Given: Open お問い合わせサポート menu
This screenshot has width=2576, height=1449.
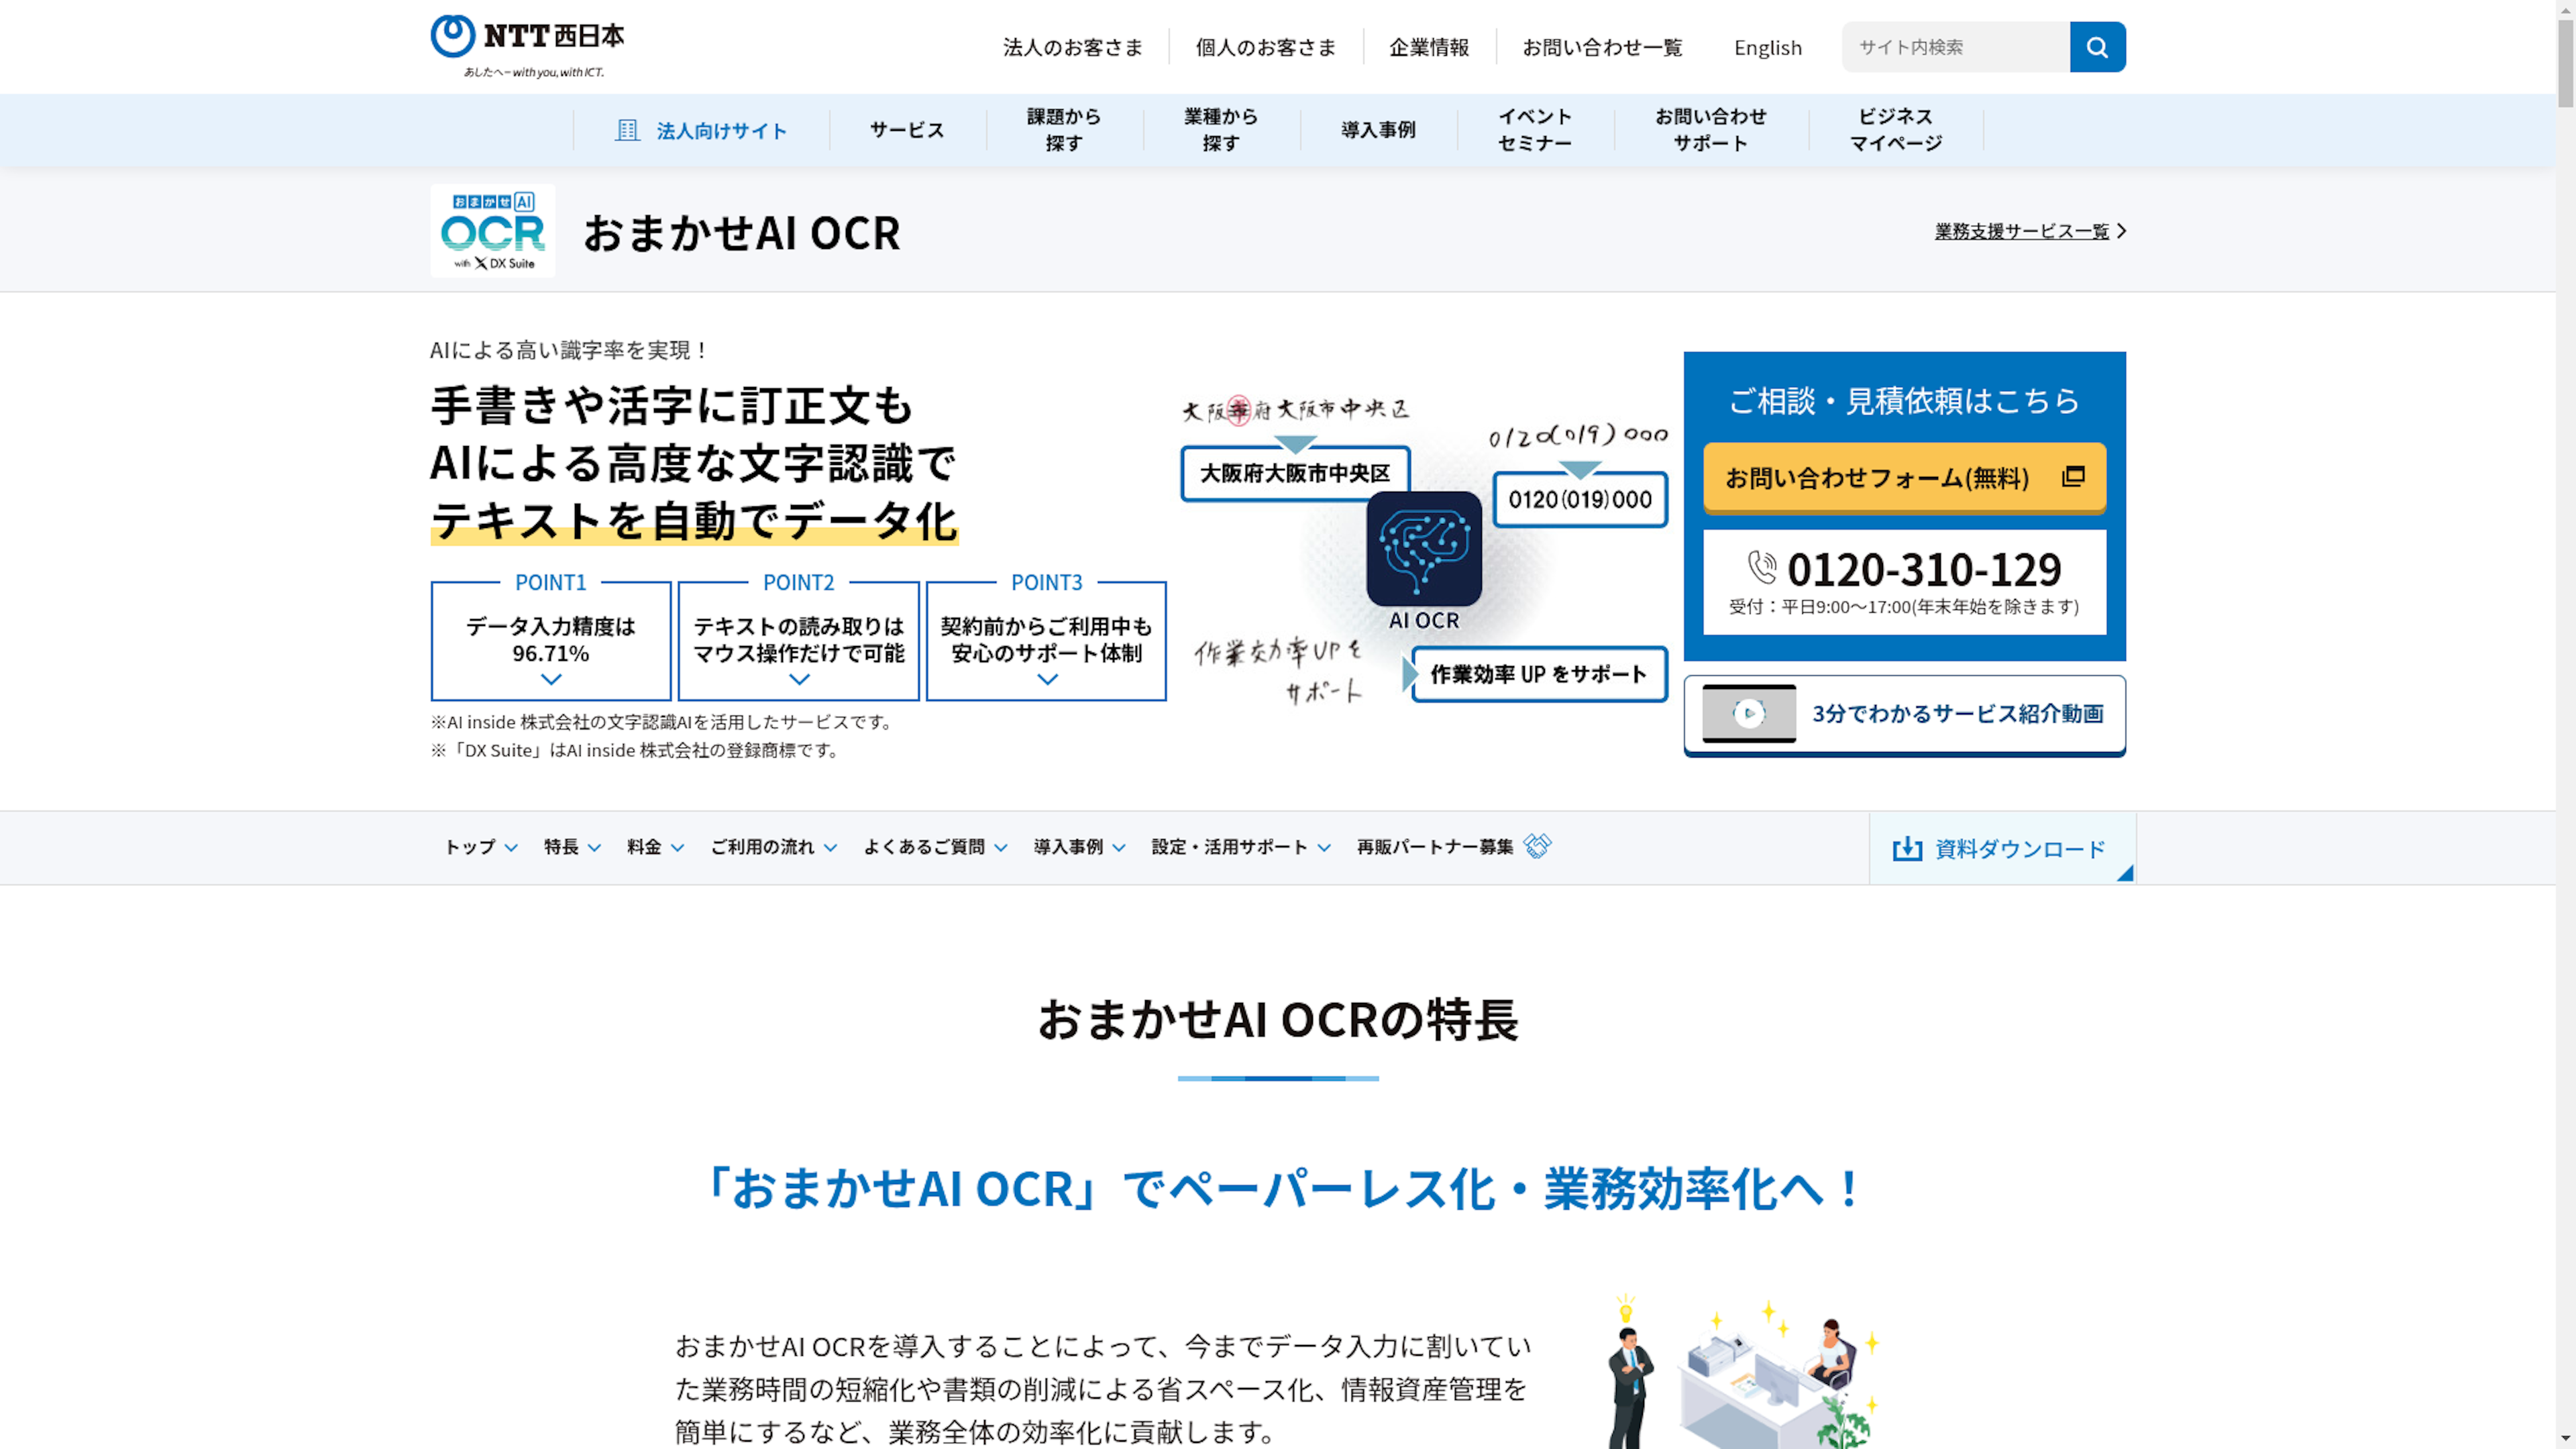Looking at the screenshot, I should click(1711, 130).
